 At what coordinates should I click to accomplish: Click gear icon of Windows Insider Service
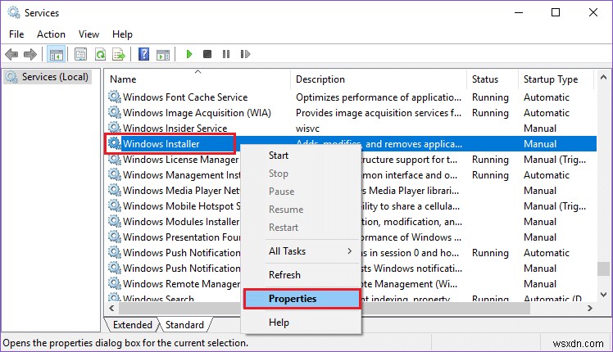[x=115, y=128]
